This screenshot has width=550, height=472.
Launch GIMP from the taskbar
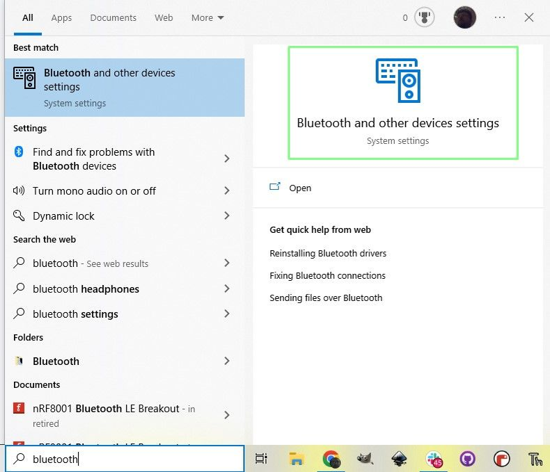365,459
